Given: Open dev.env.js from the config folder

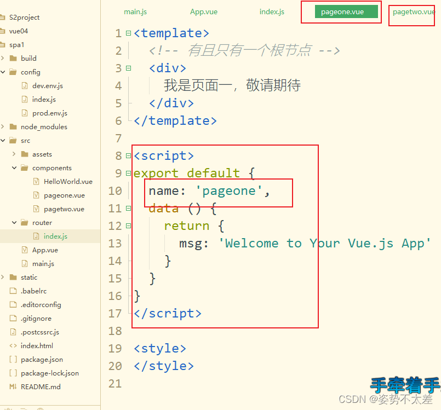Looking at the screenshot, I should [48, 86].
